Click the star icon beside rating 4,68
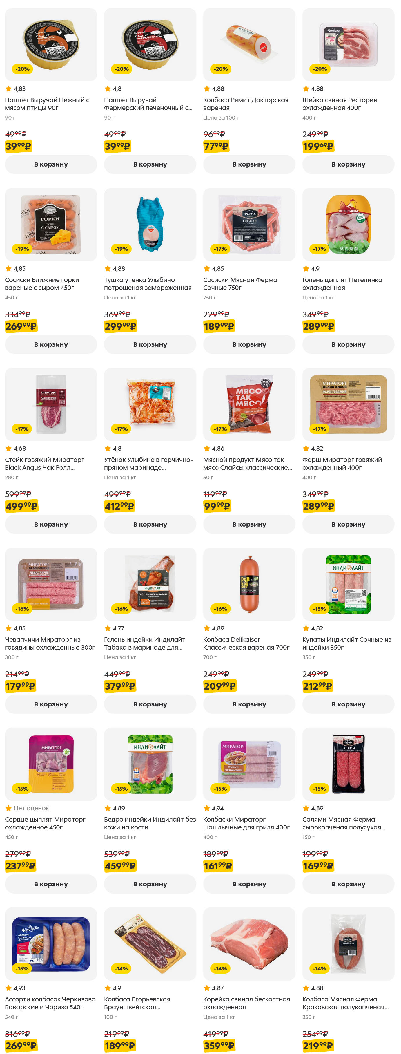401x1054 pixels. pyautogui.click(x=8, y=449)
